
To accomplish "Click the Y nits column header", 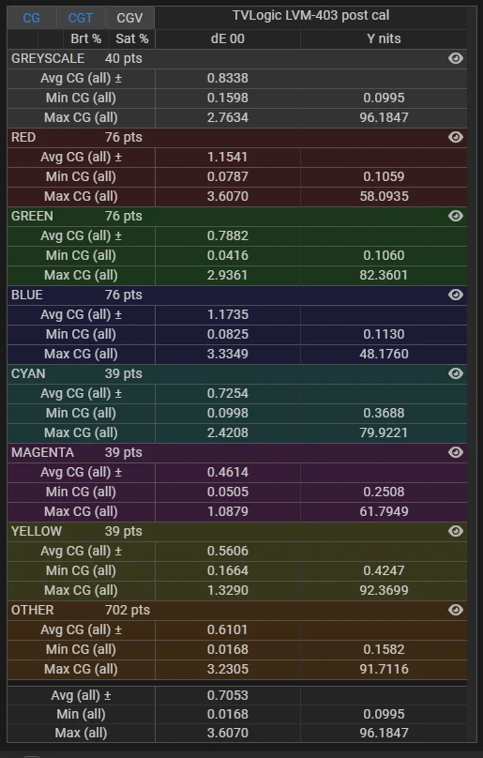I will [x=384, y=38].
